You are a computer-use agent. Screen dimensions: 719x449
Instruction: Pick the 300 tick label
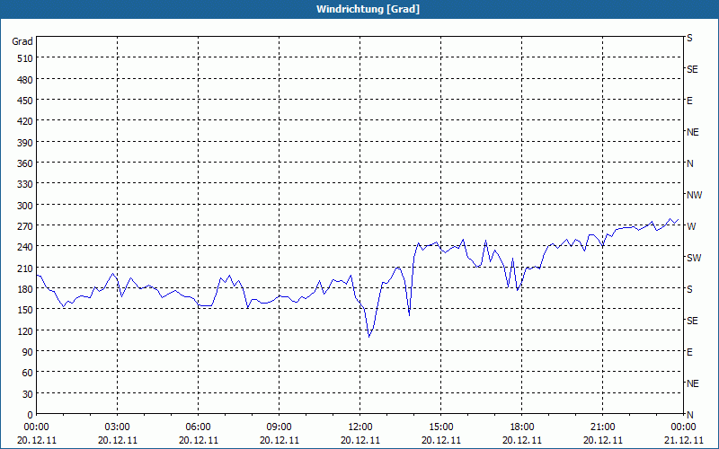point(26,206)
